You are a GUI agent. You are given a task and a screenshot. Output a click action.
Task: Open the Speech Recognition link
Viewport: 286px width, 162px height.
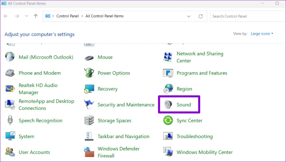pos(40,121)
